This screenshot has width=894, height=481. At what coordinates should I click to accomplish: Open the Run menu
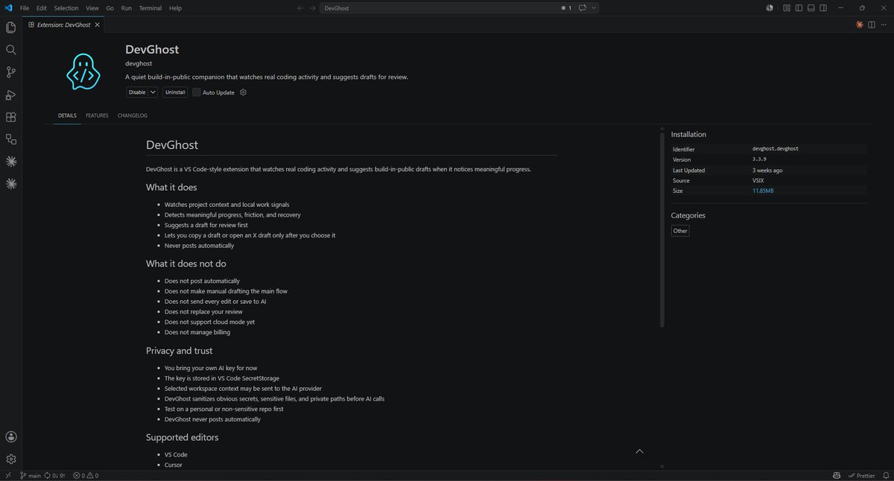pyautogui.click(x=126, y=8)
